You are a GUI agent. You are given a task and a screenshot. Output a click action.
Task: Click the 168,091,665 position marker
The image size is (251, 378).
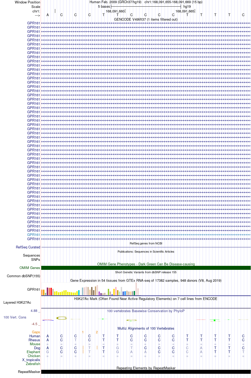(185, 11)
